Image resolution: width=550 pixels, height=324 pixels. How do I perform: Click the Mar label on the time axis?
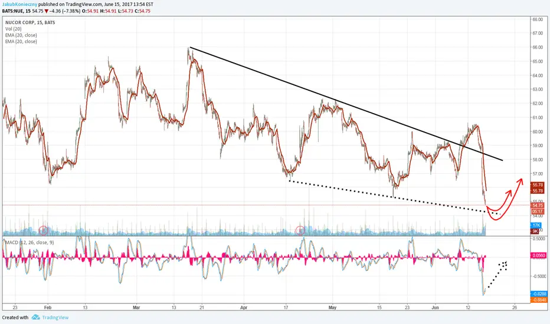pos(136,308)
